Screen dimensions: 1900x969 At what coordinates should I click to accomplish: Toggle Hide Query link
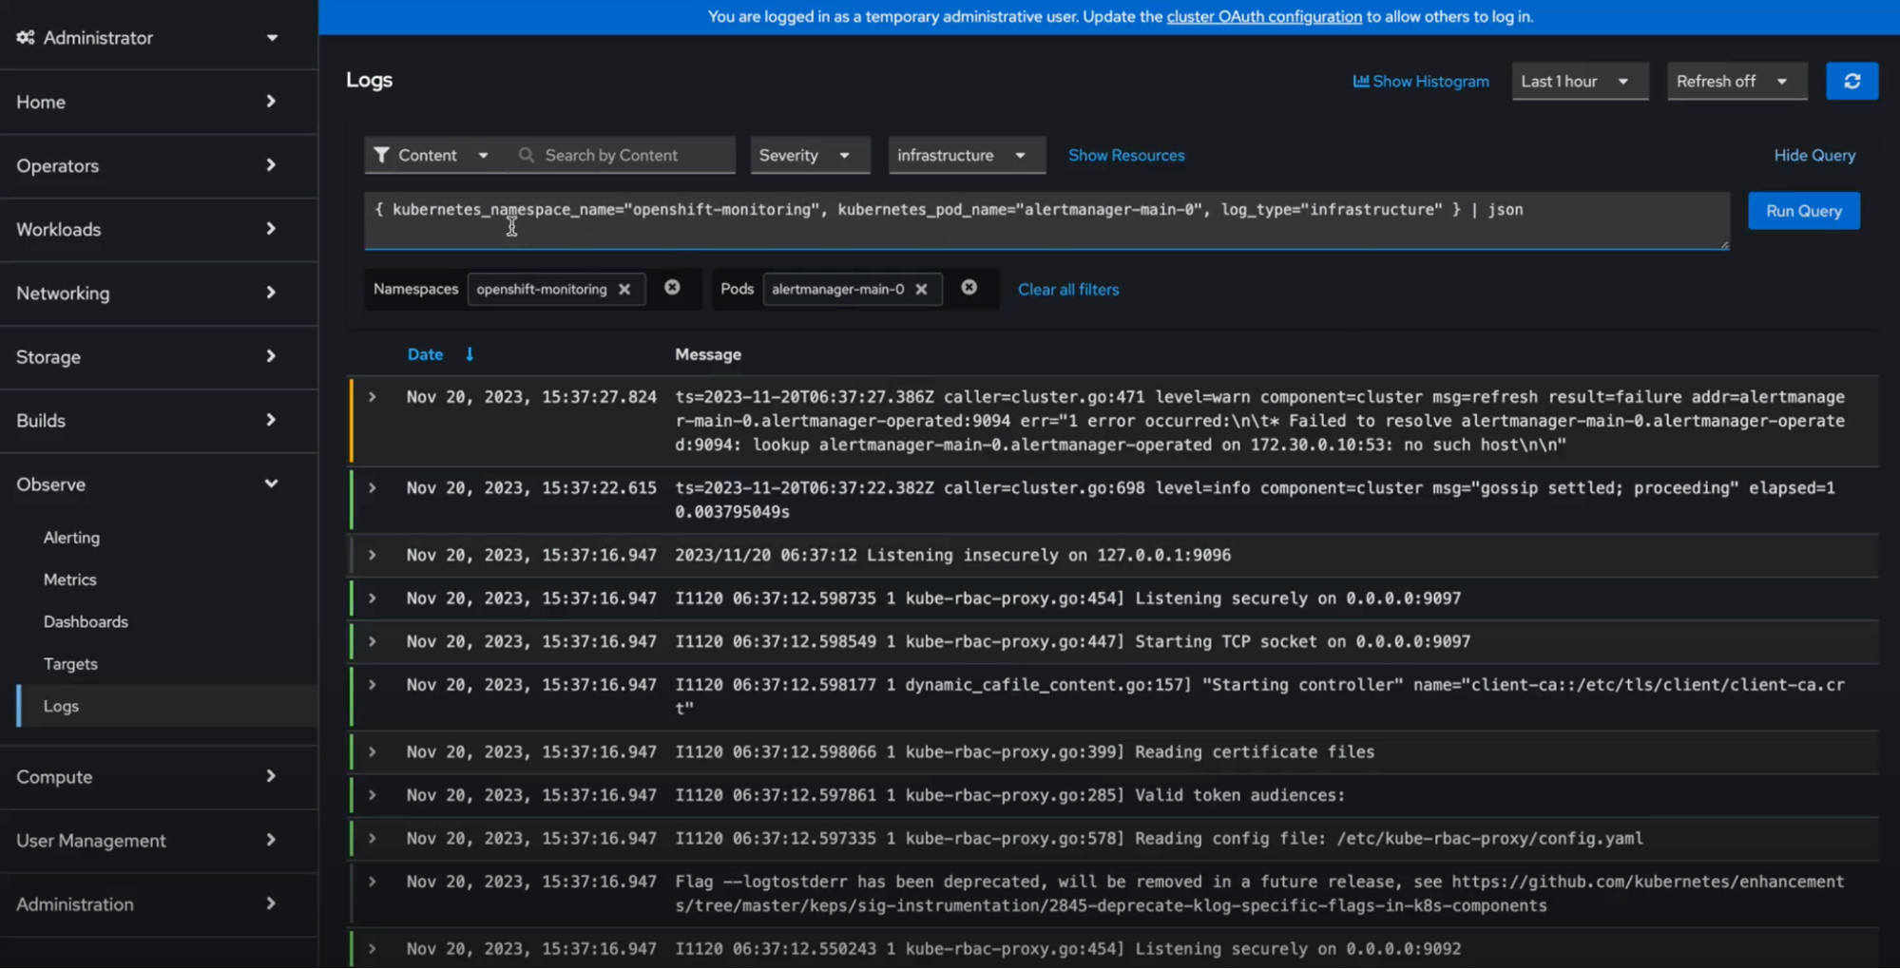1814,155
